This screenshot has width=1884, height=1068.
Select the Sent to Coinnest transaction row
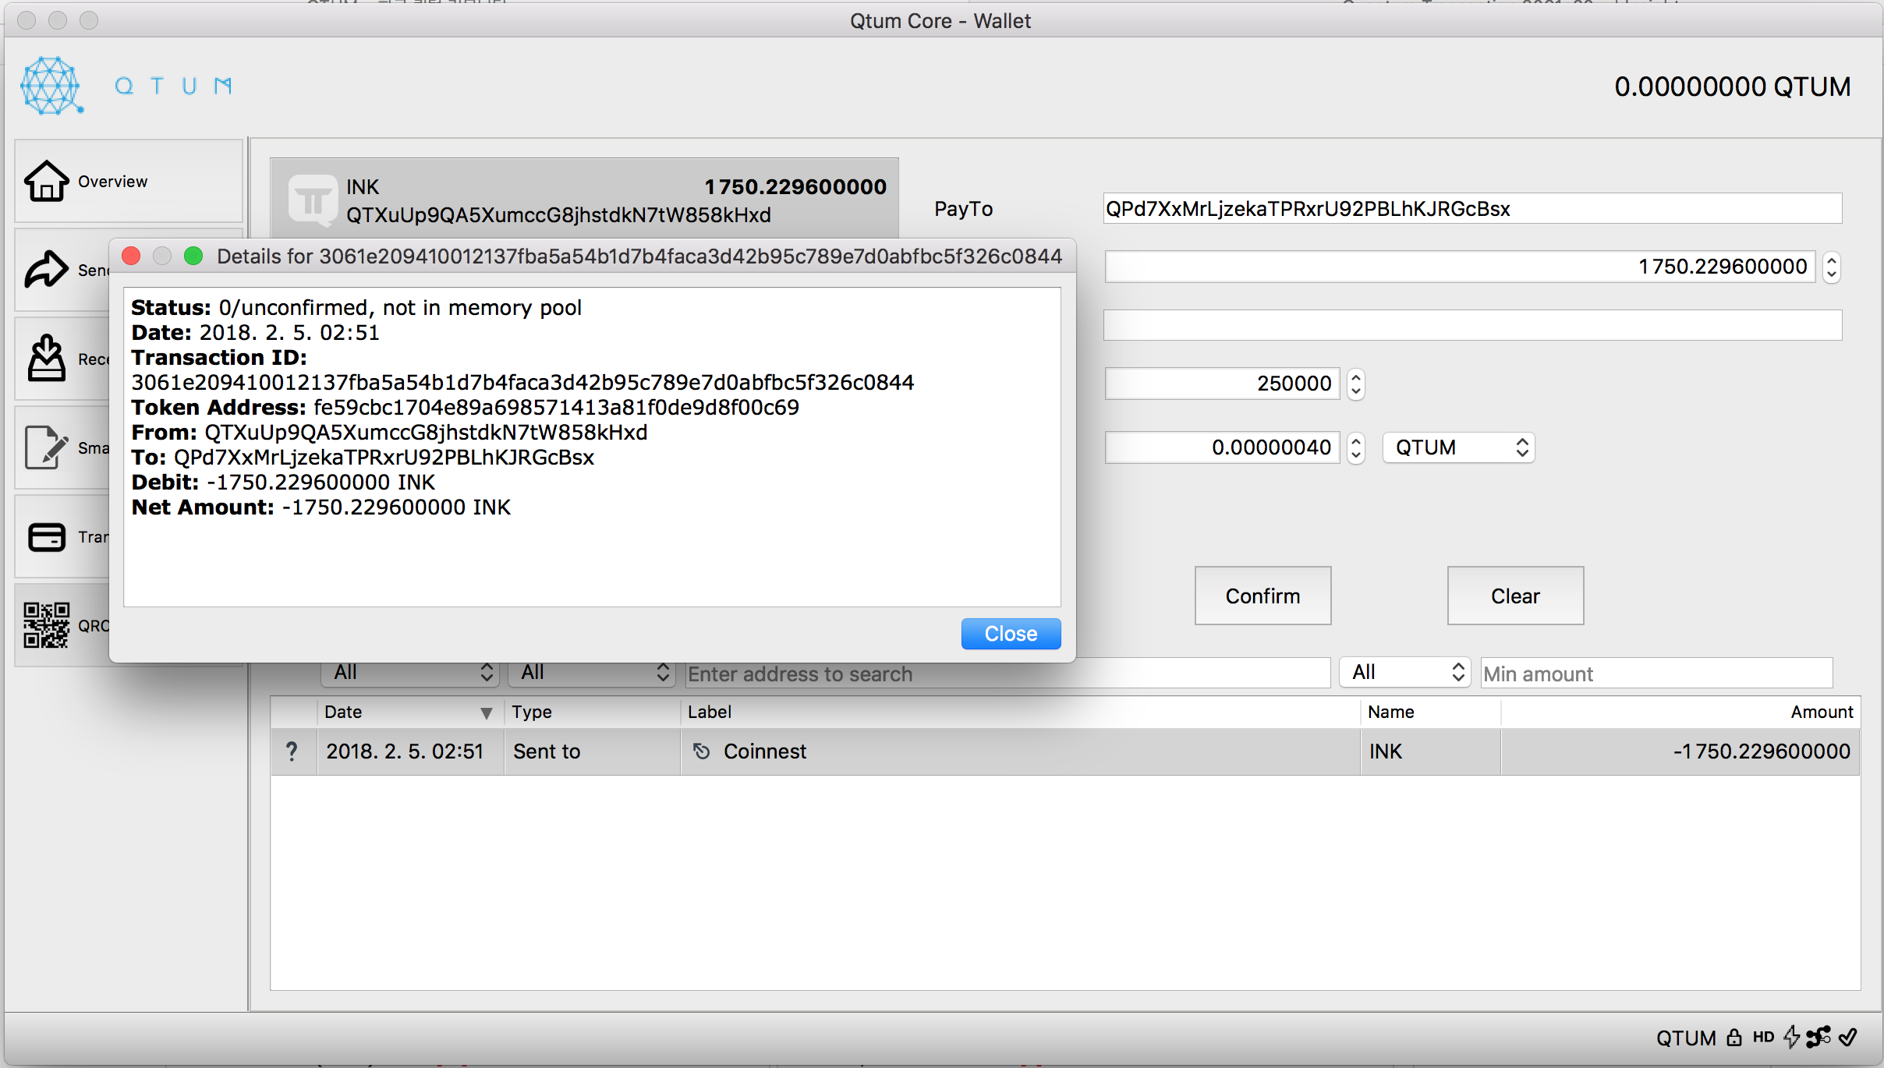(1065, 751)
